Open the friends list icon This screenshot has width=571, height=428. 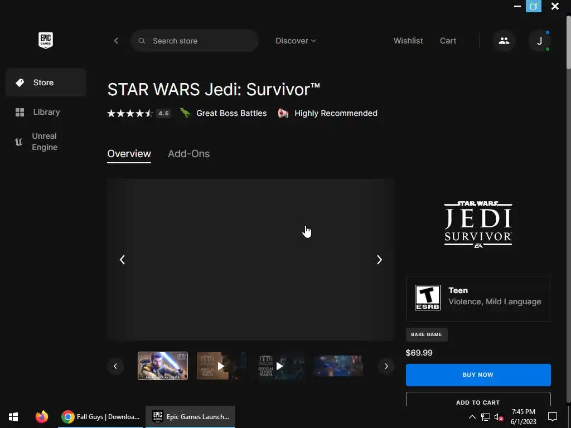504,41
